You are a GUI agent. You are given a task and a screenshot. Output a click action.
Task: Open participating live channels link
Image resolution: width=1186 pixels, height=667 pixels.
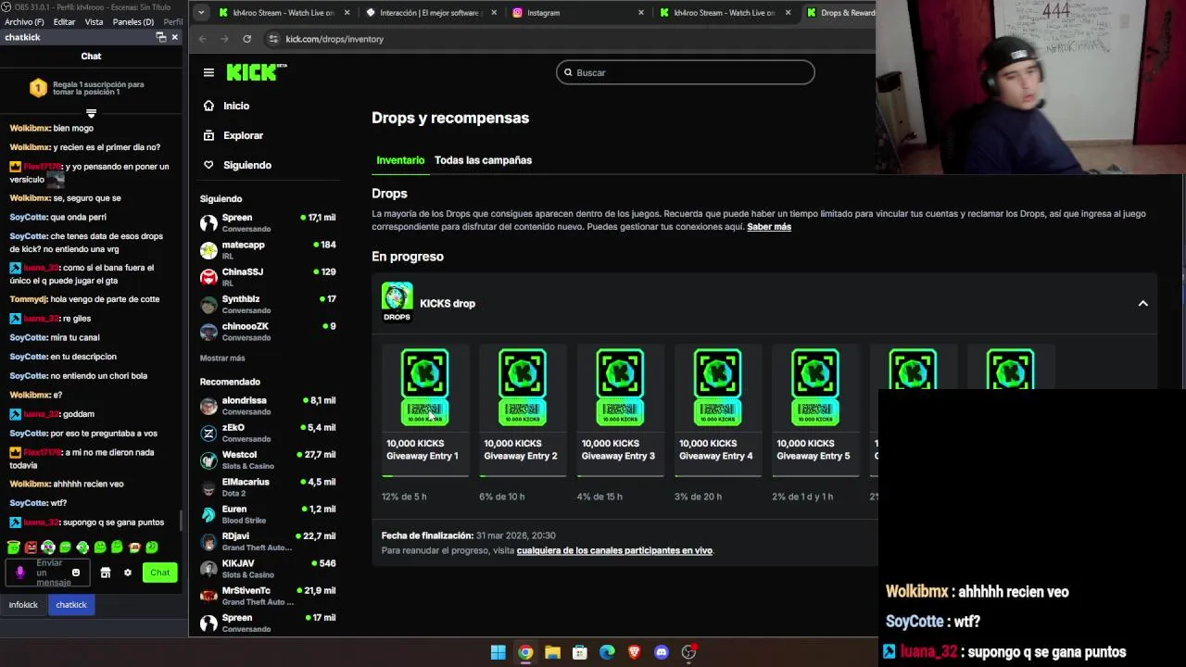tap(614, 550)
